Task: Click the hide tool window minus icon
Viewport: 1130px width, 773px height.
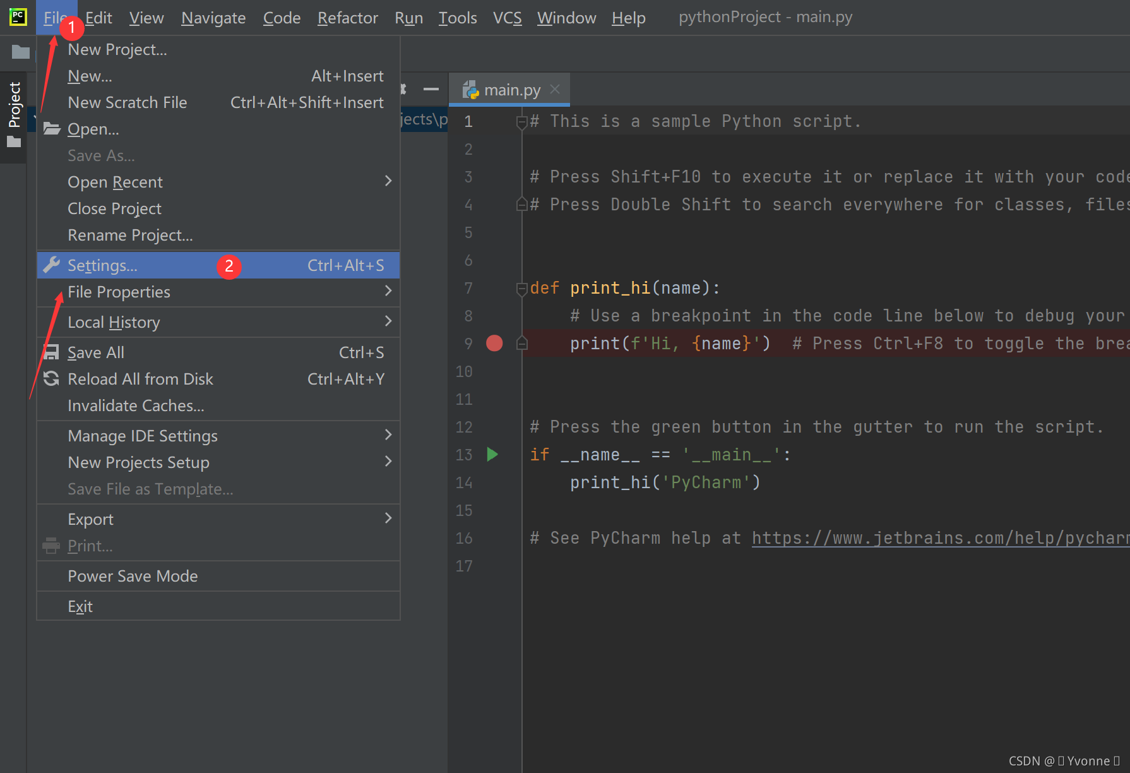Action: (x=431, y=90)
